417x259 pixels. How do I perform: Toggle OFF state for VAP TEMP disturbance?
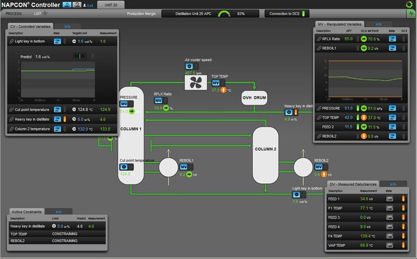point(389,245)
